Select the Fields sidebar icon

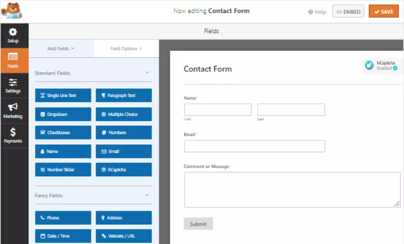pyautogui.click(x=13, y=56)
